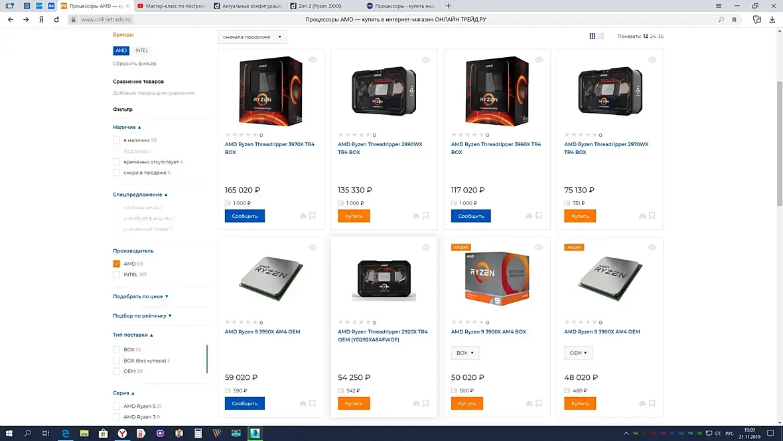Reload the page in browser toolbar
The height and width of the screenshot is (441, 783).
tap(56, 19)
